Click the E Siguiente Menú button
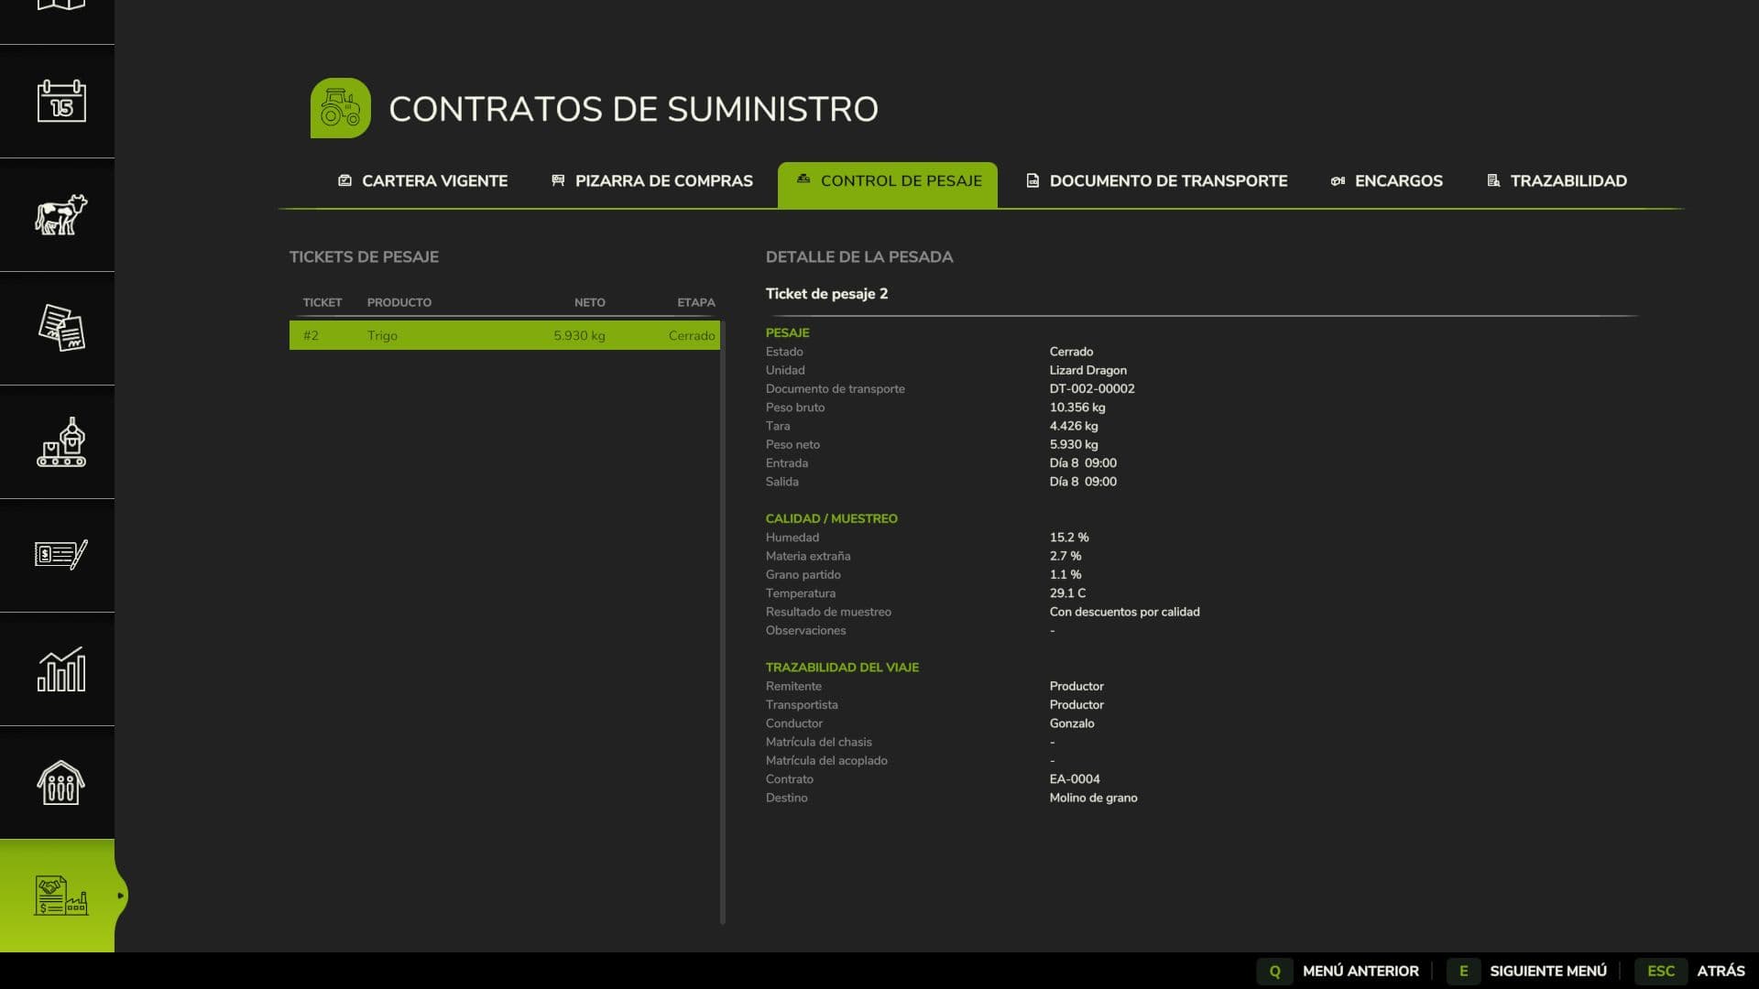 1527,971
